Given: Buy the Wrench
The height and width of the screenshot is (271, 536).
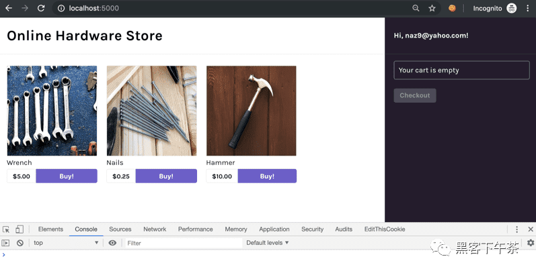Looking at the screenshot, I should tap(67, 176).
